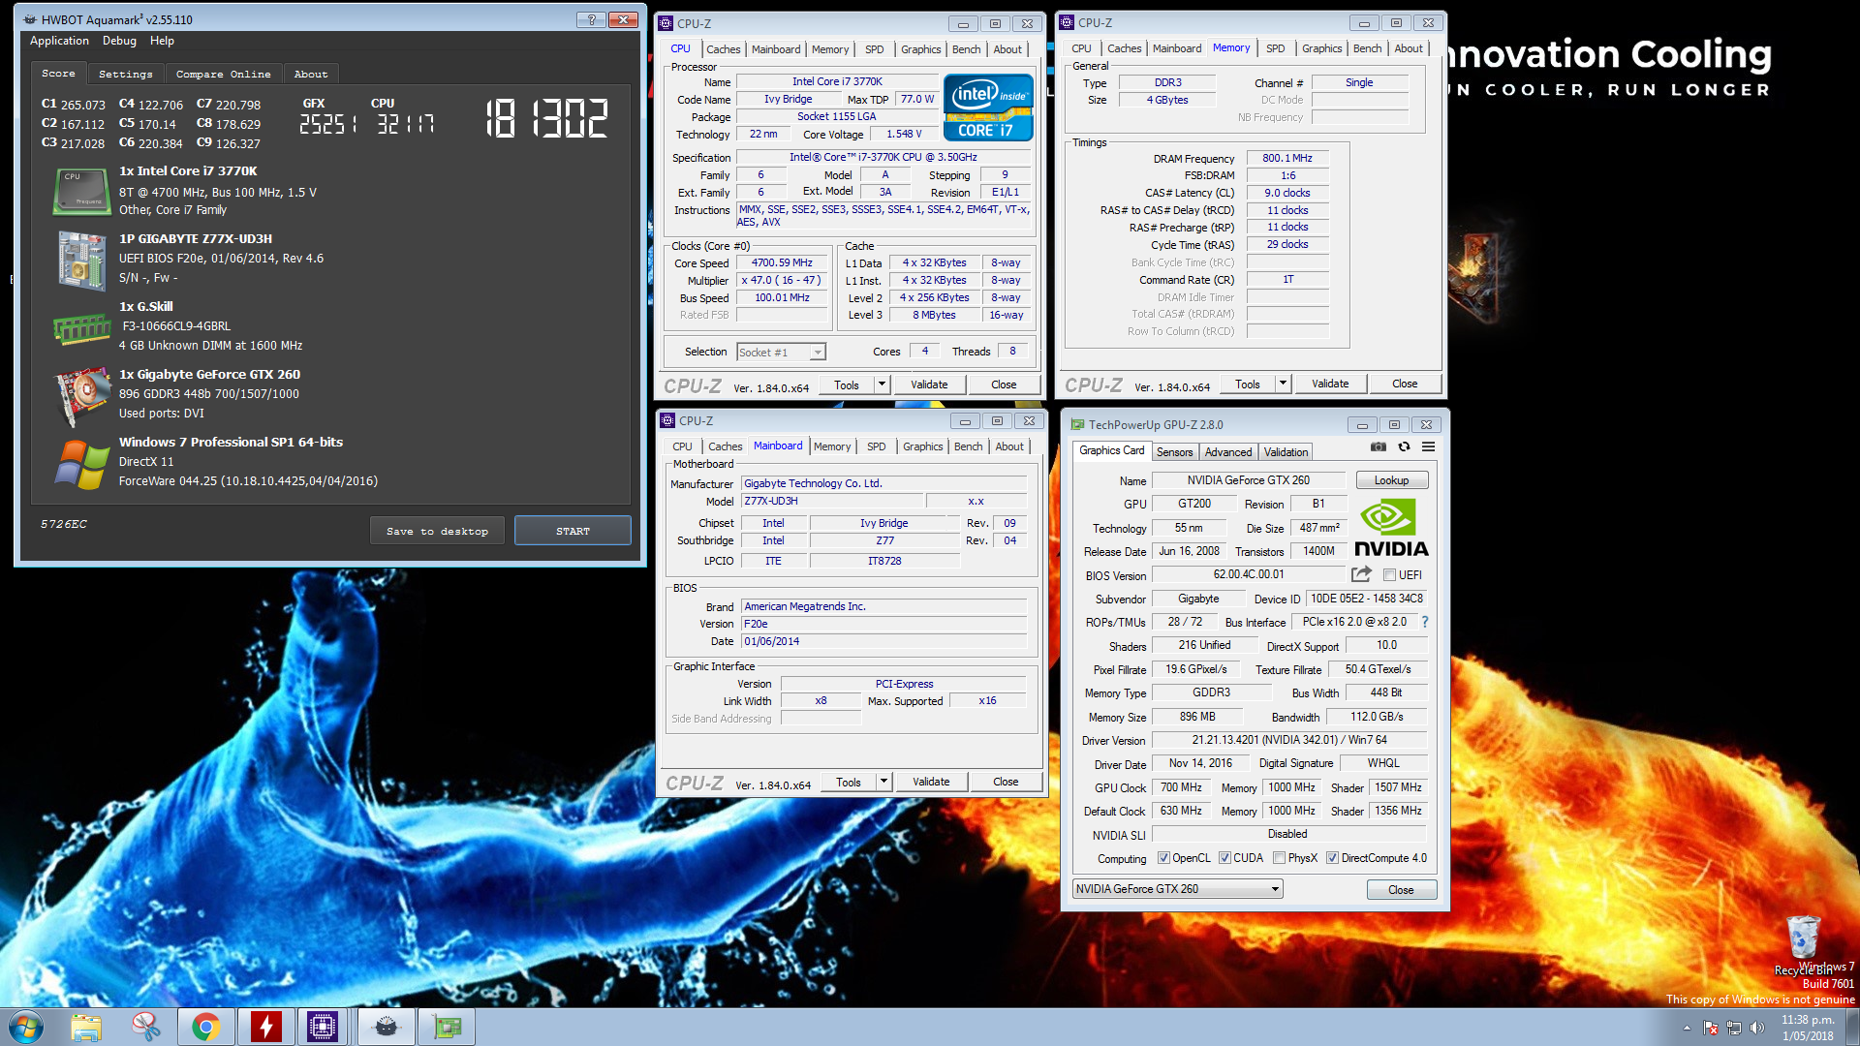1860x1046 pixels.
Task: Click the GPU-Z refresh icon
Action: (1404, 447)
